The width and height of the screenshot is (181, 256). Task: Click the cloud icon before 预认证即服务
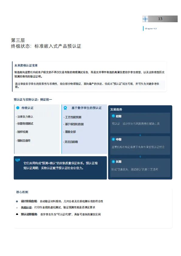[x=17, y=214]
